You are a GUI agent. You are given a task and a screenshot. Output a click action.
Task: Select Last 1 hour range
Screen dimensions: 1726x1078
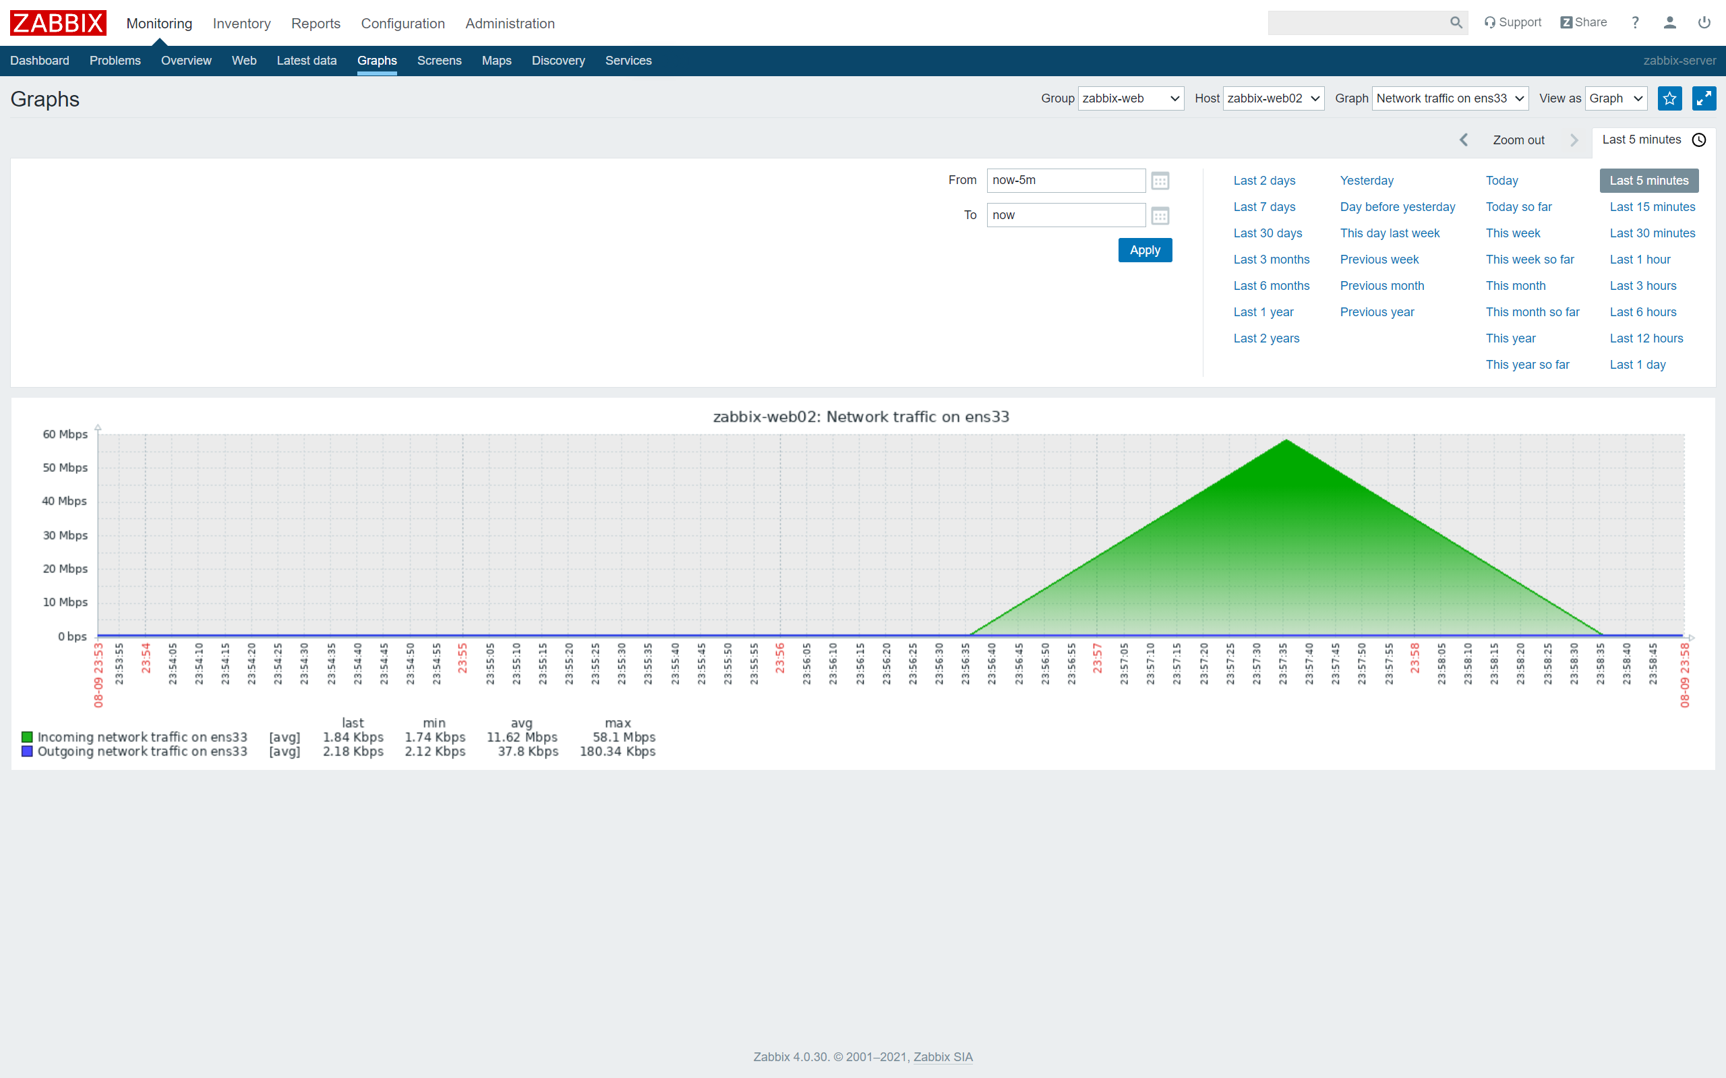coord(1640,260)
